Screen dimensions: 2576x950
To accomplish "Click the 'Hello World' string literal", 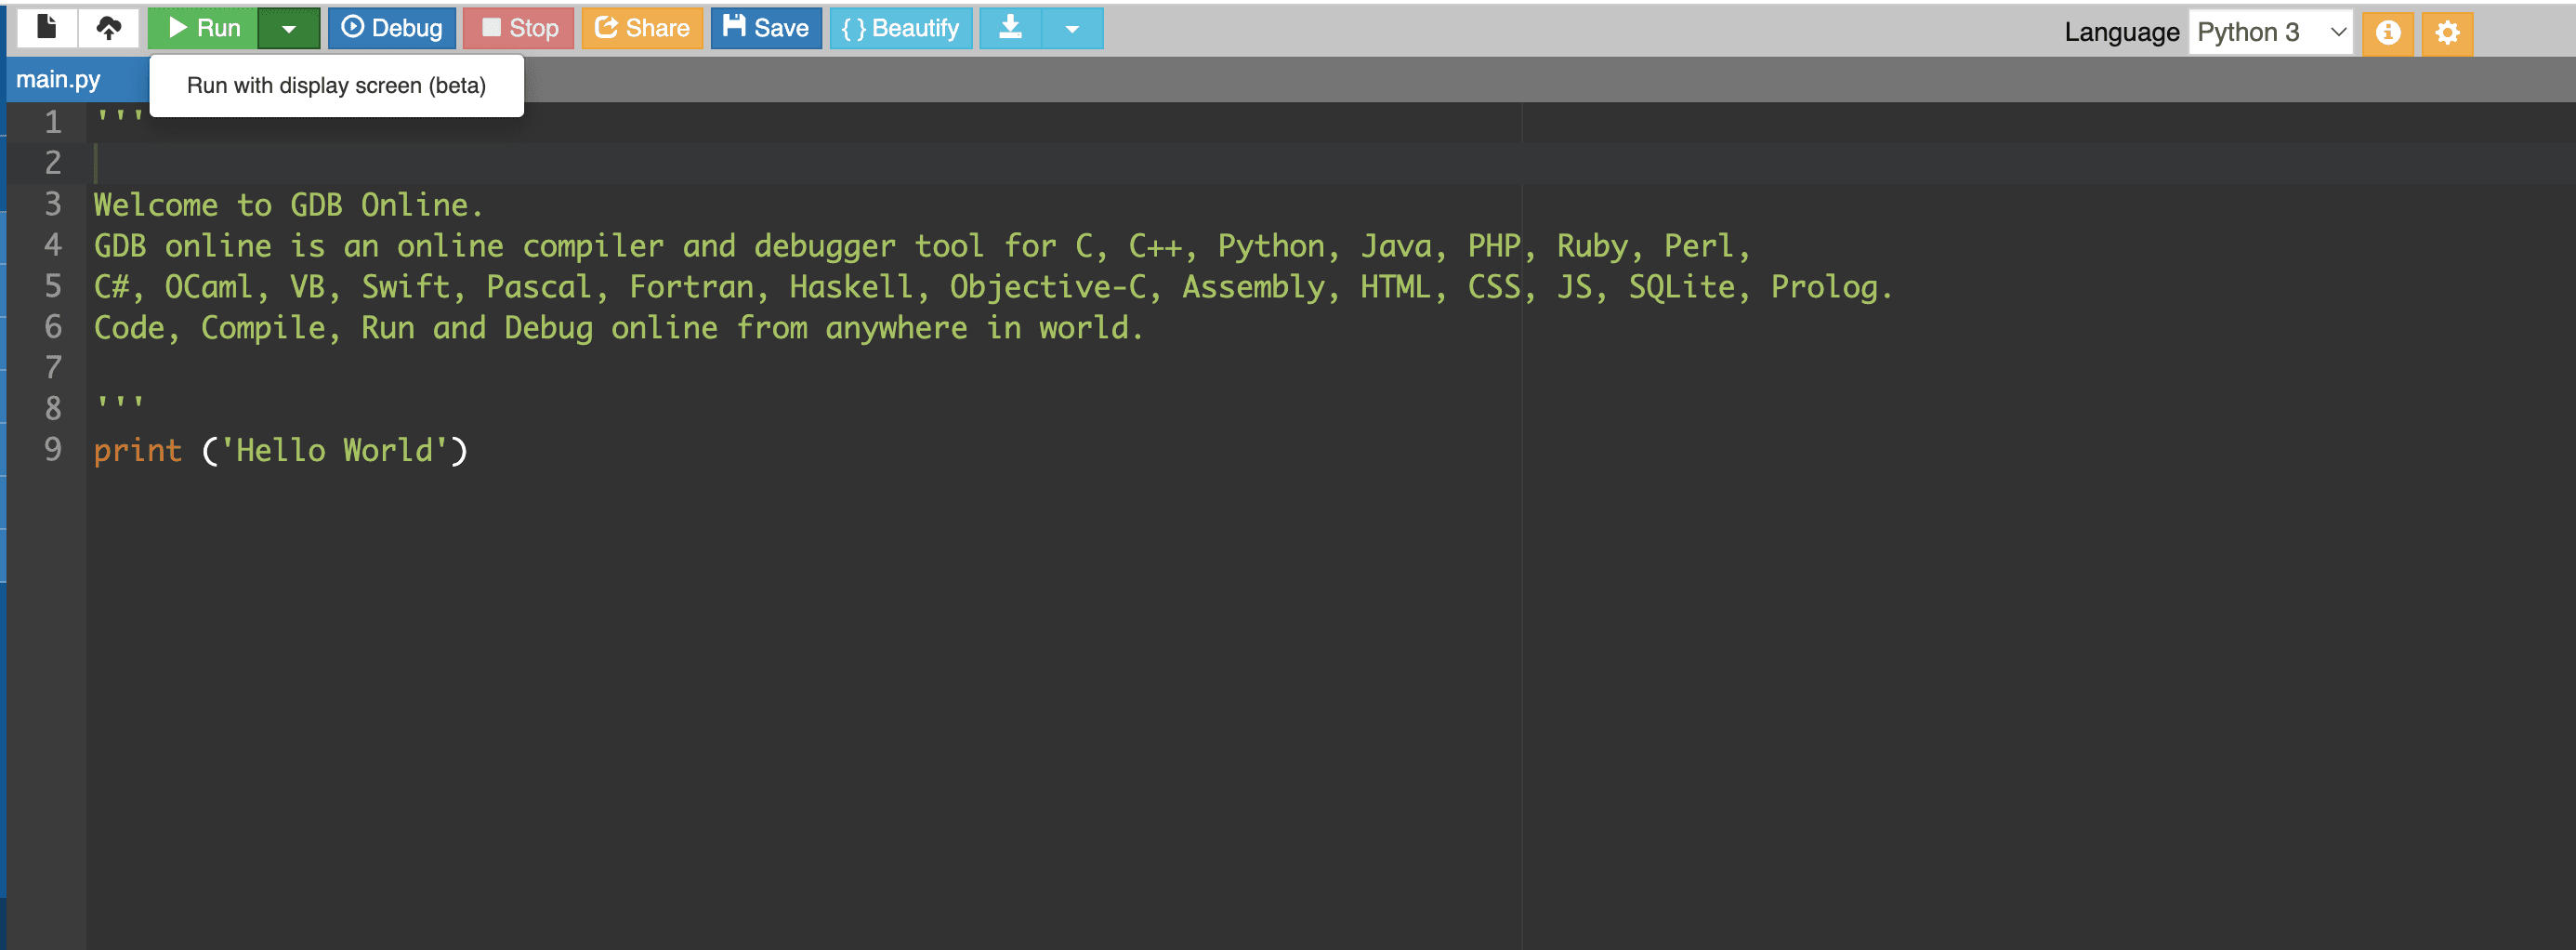I will (335, 450).
